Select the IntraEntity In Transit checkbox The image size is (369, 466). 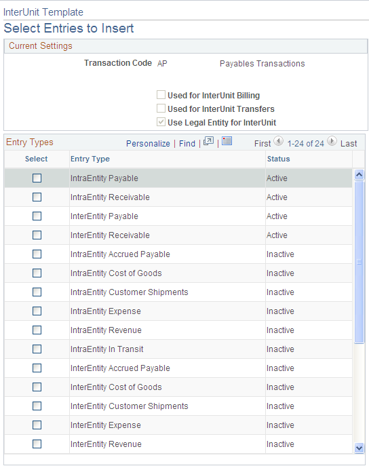tap(37, 349)
